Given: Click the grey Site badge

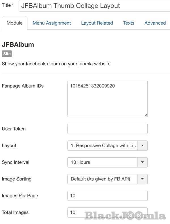Looking at the screenshot, I should coord(7,54).
